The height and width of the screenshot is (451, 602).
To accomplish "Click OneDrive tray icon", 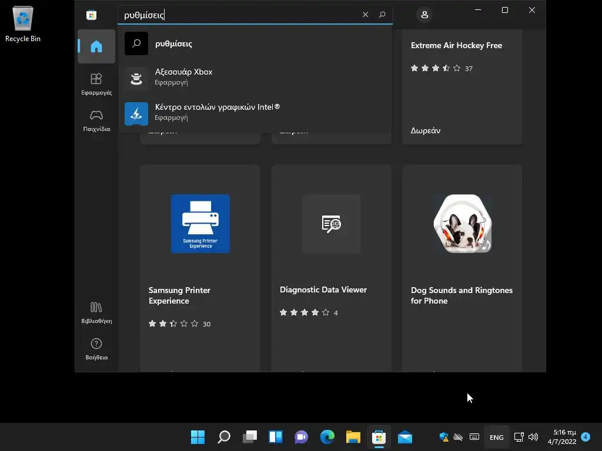I will click(x=458, y=437).
